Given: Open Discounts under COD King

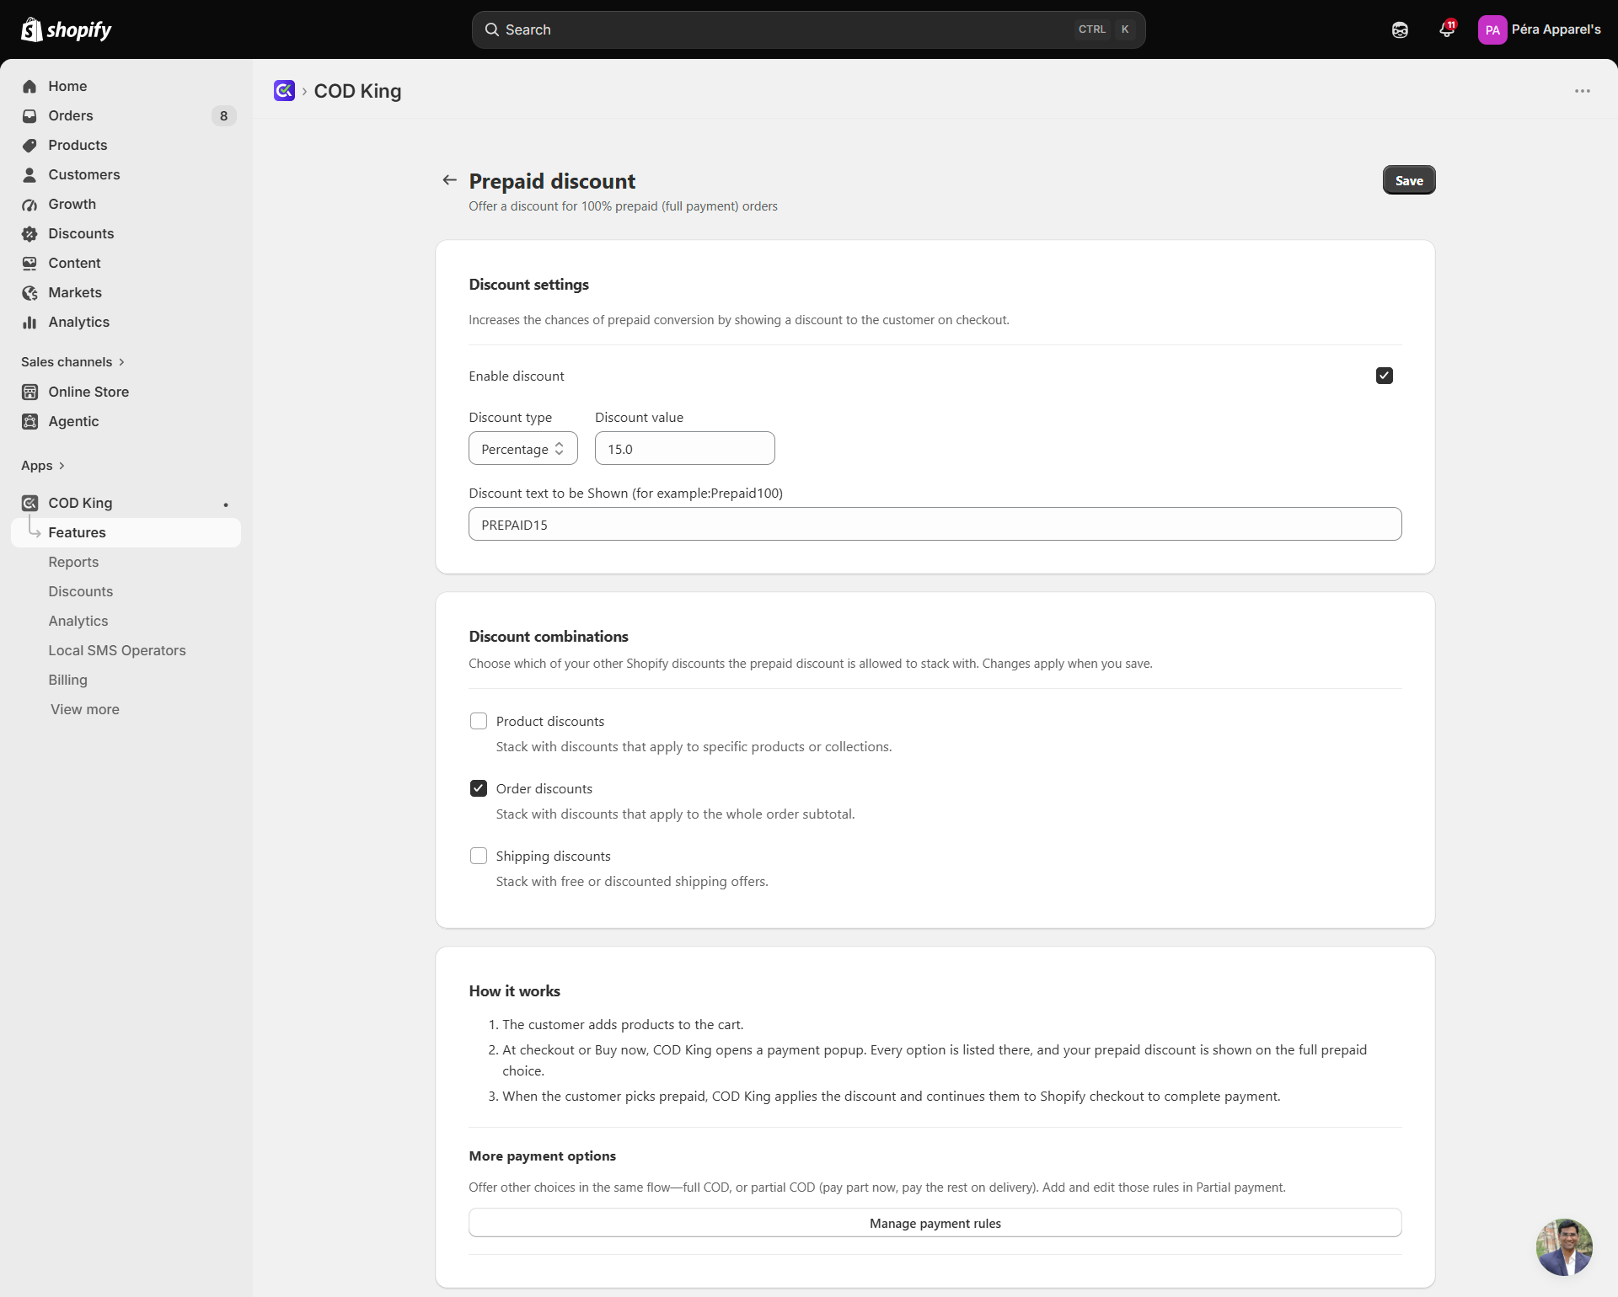Looking at the screenshot, I should coord(80,592).
